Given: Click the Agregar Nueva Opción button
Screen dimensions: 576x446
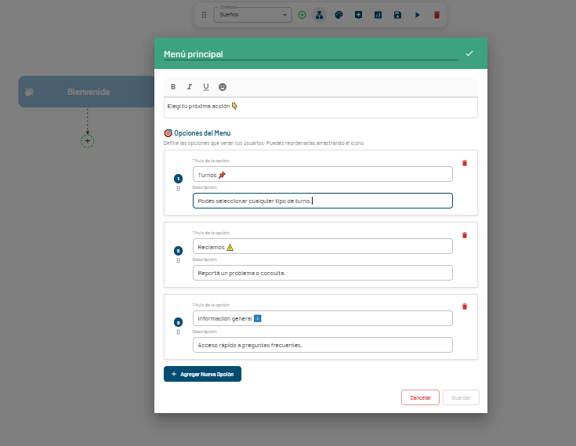Looking at the screenshot, I should (202, 374).
